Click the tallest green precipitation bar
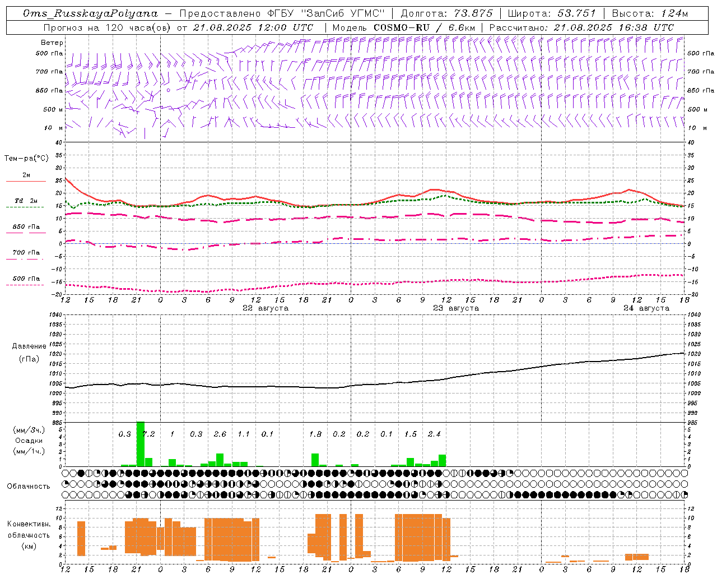Image resolution: width=717 pixels, height=574 pixels. tap(141, 444)
